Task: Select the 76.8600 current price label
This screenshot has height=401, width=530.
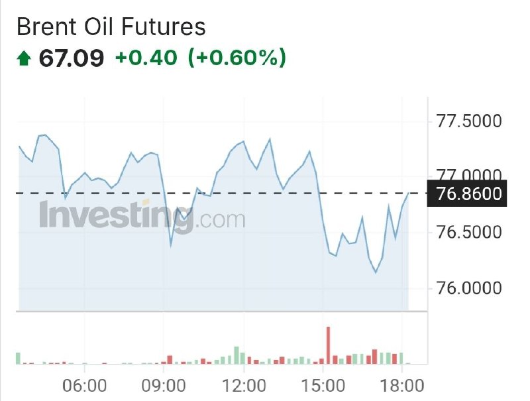Action: 467,194
